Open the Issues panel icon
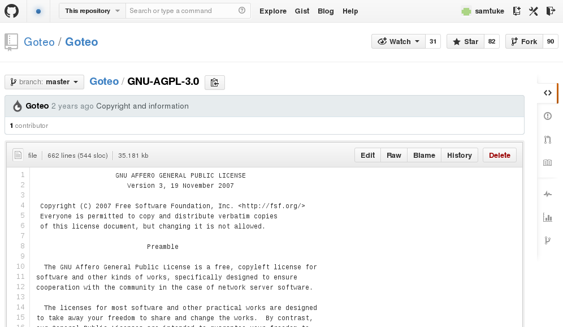 click(547, 116)
